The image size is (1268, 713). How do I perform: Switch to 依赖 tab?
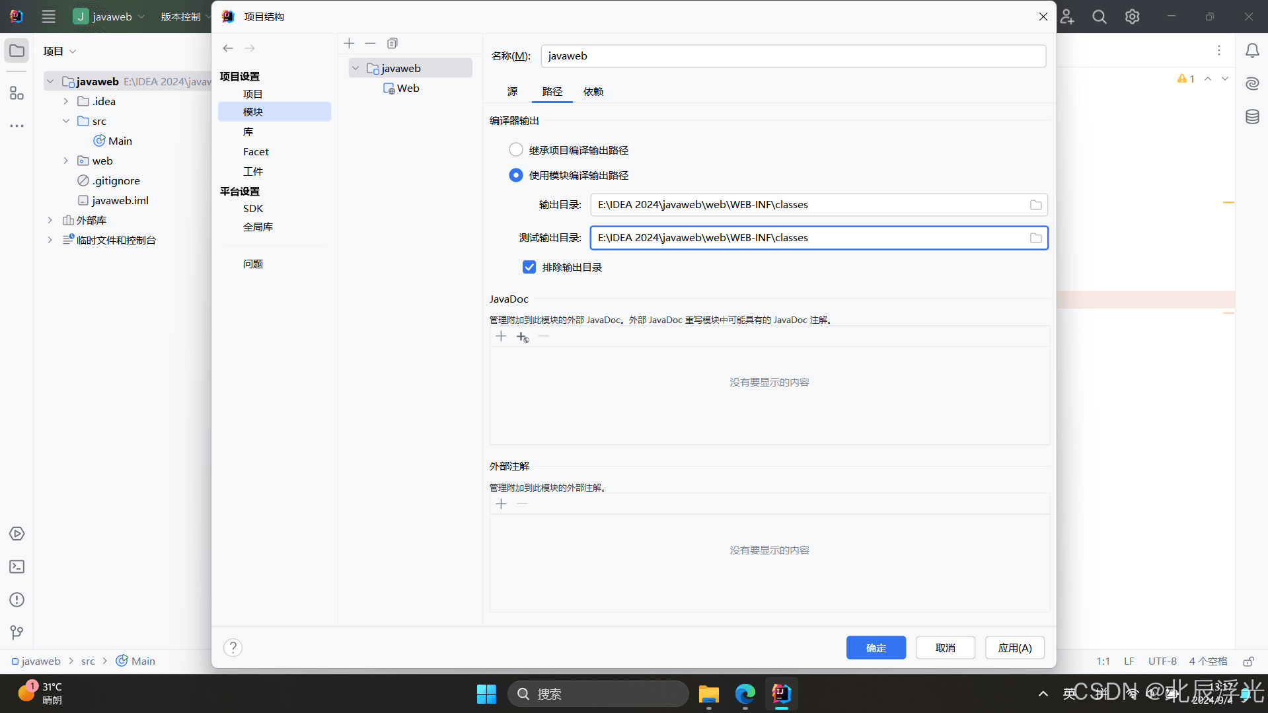coord(593,92)
